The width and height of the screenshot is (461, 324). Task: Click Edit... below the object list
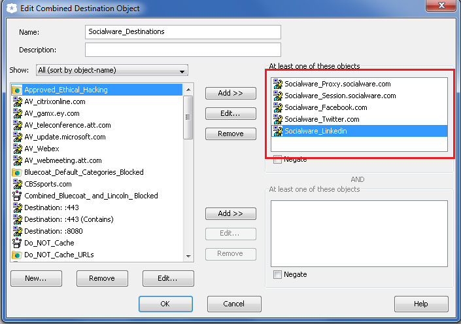[x=168, y=278]
